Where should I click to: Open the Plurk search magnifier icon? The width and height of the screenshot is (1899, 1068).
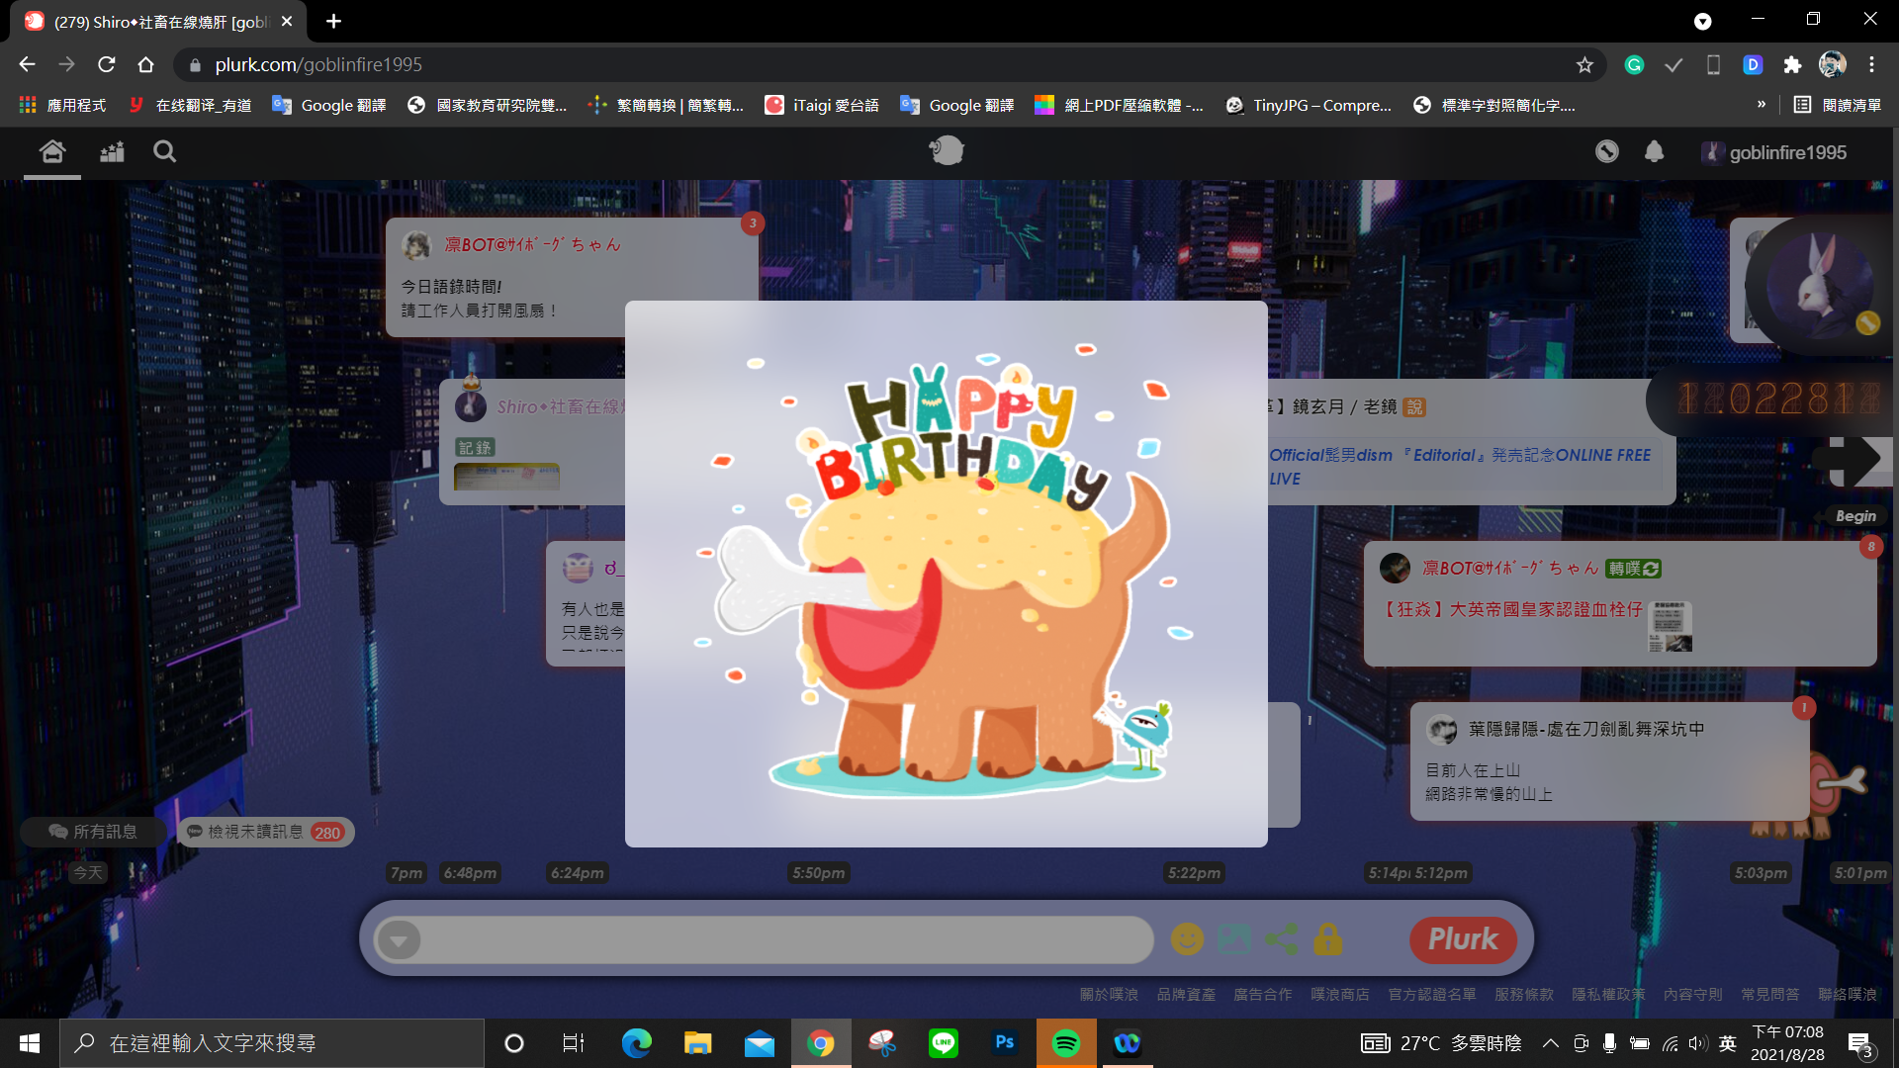pyautogui.click(x=164, y=151)
